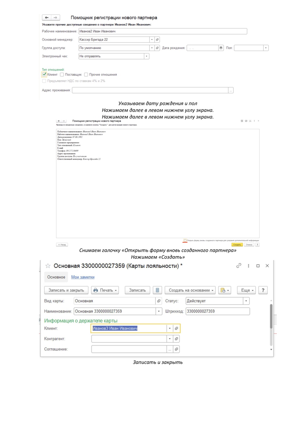Image resolution: width=298 pixels, height=421 pixels.
Task: Expand the Контрагент dropdown arrow
Action: pyautogui.click(x=170, y=339)
